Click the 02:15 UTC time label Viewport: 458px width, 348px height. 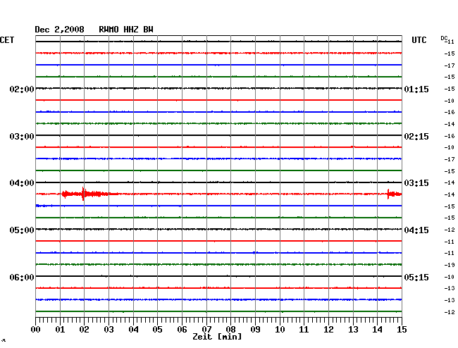416,137
